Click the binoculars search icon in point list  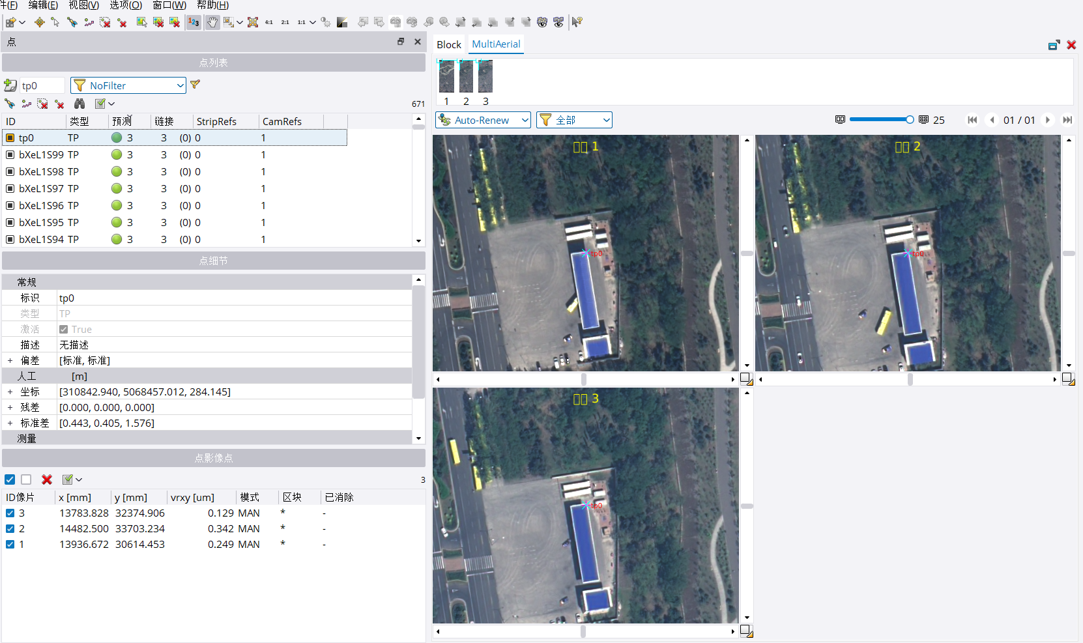click(79, 104)
